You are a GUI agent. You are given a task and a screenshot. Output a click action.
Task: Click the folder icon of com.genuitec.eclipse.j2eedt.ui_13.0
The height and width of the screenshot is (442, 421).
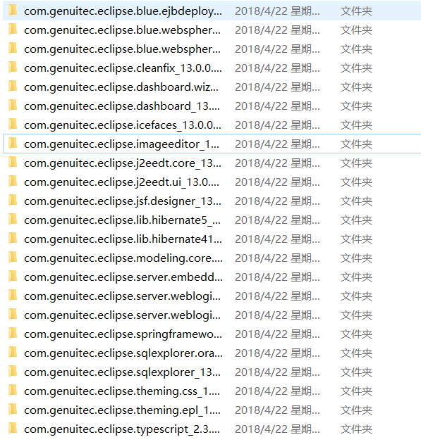pos(13,182)
